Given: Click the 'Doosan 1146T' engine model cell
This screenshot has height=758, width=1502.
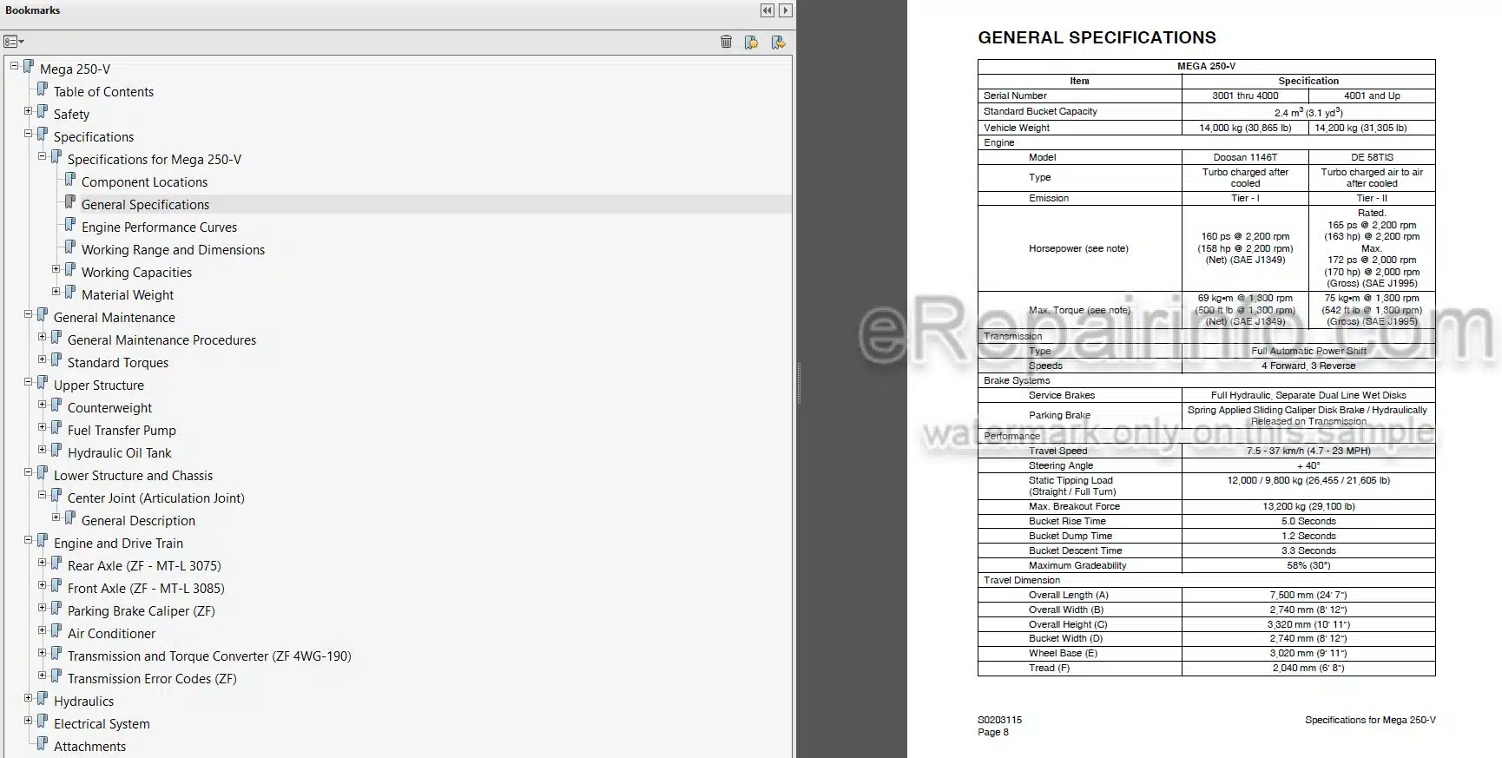Looking at the screenshot, I should click(x=1245, y=157).
